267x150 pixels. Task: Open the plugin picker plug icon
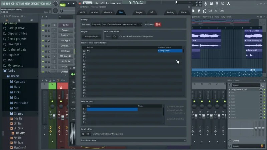click(x=199, y=11)
